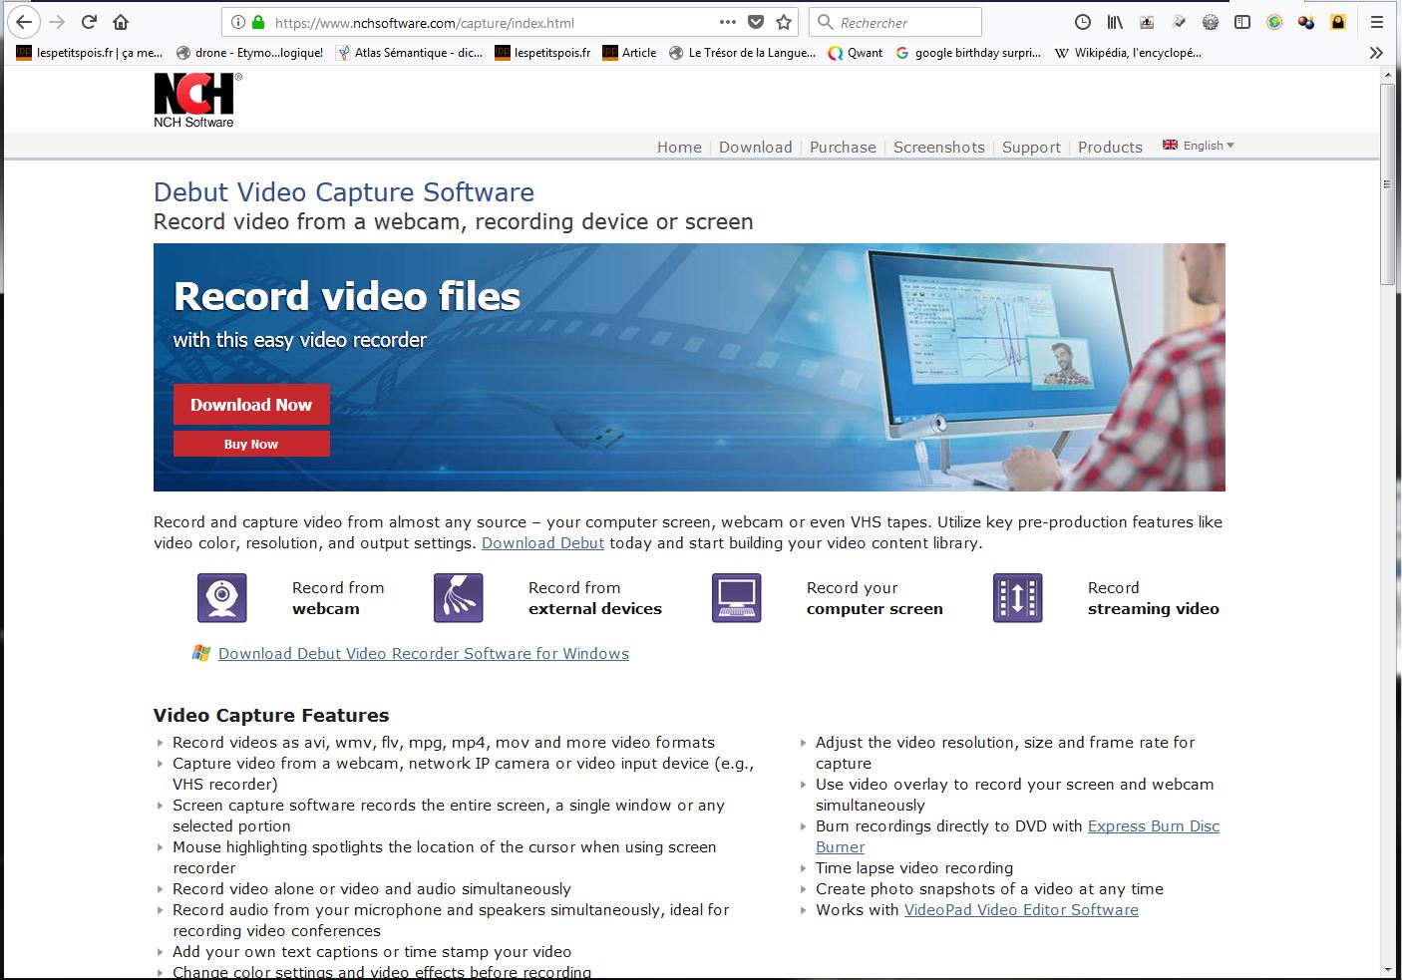1402x980 pixels.
Task: Click the Record streaming video icon
Action: coord(1017,598)
